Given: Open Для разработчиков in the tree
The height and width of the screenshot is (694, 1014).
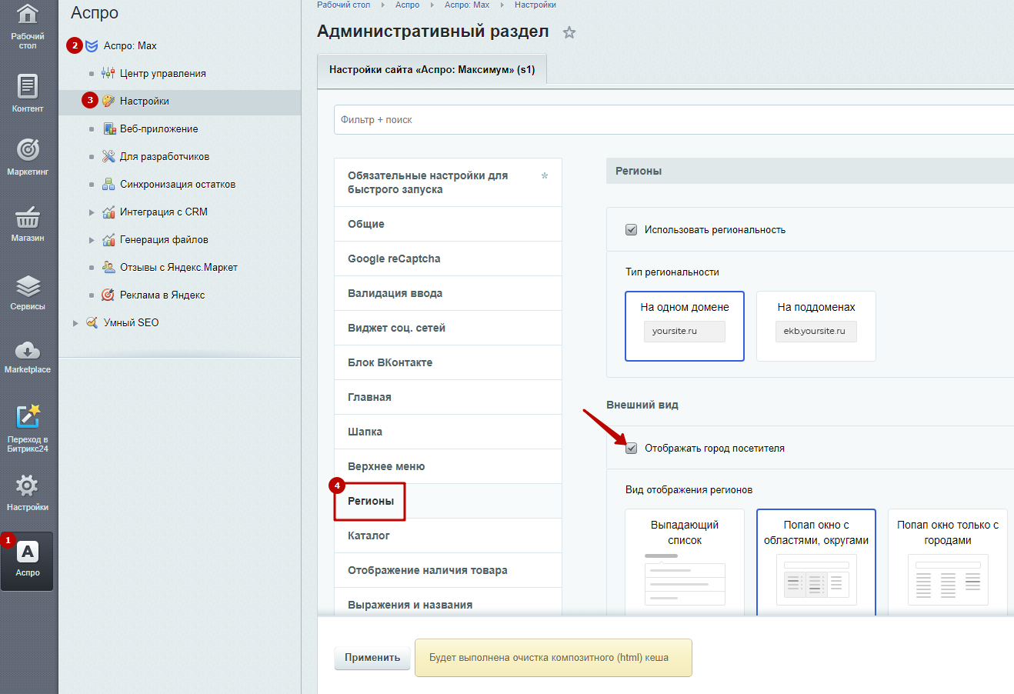Looking at the screenshot, I should point(165,157).
